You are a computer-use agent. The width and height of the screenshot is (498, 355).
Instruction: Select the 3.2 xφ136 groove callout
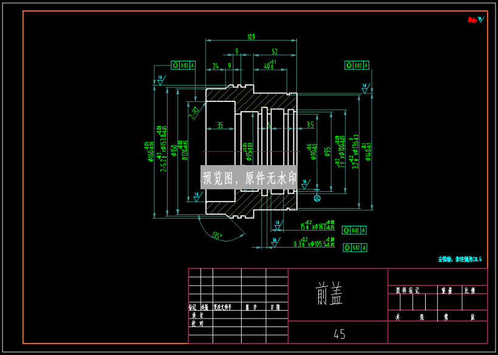[355, 152]
